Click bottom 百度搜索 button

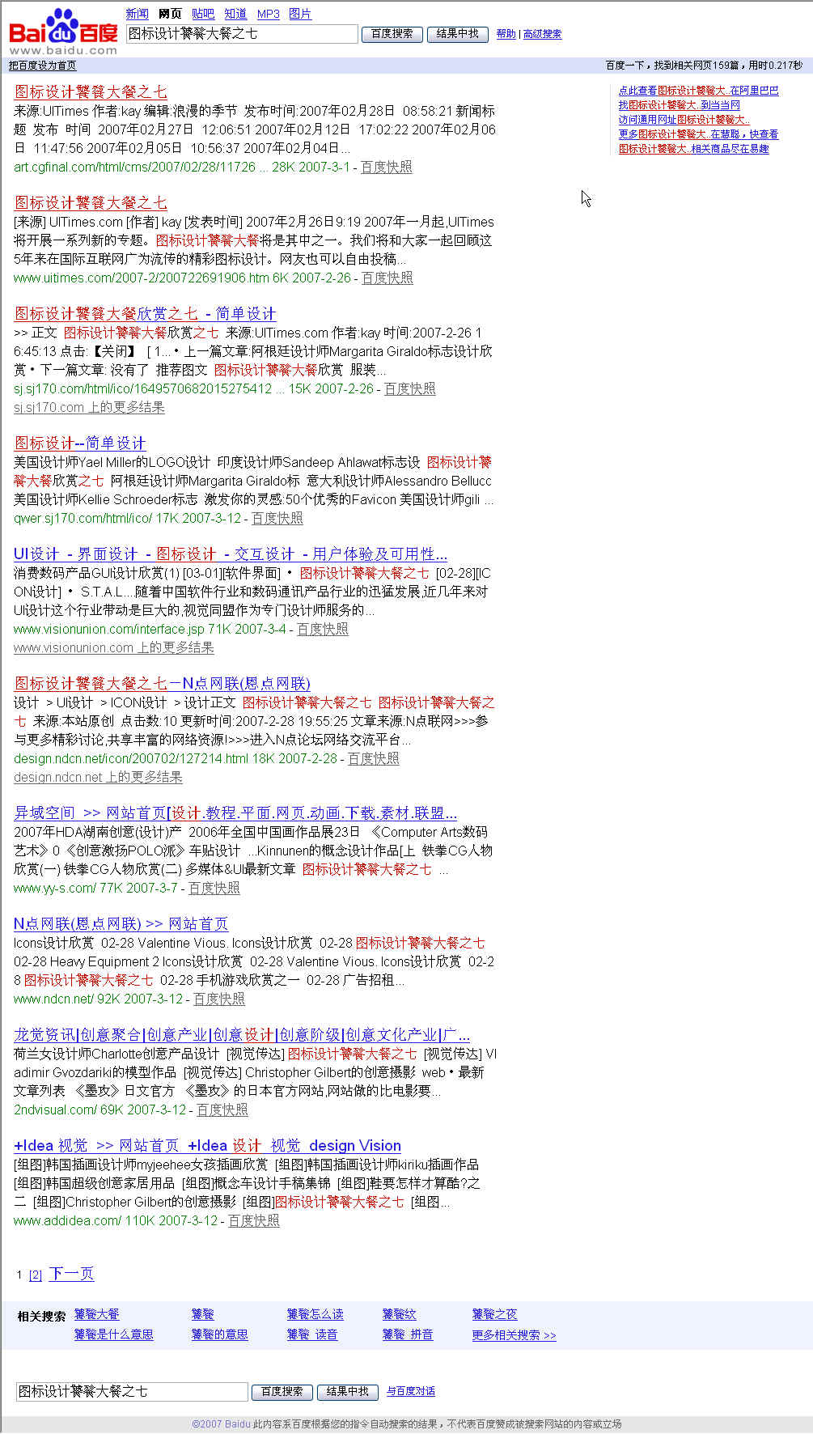coord(282,1392)
